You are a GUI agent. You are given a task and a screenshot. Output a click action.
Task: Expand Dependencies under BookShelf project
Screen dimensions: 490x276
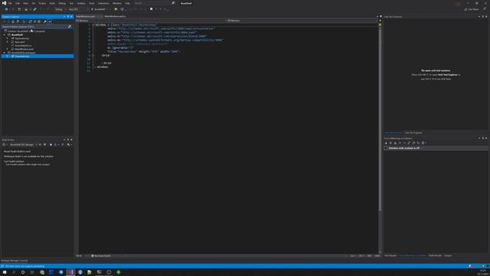(x=8, y=38)
